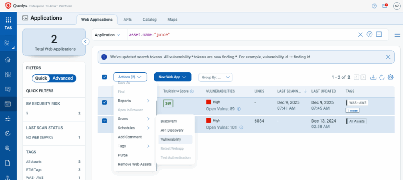The height and width of the screenshot is (180, 403).
Task: Open the Actions (2) dropdown
Action: [x=130, y=77]
